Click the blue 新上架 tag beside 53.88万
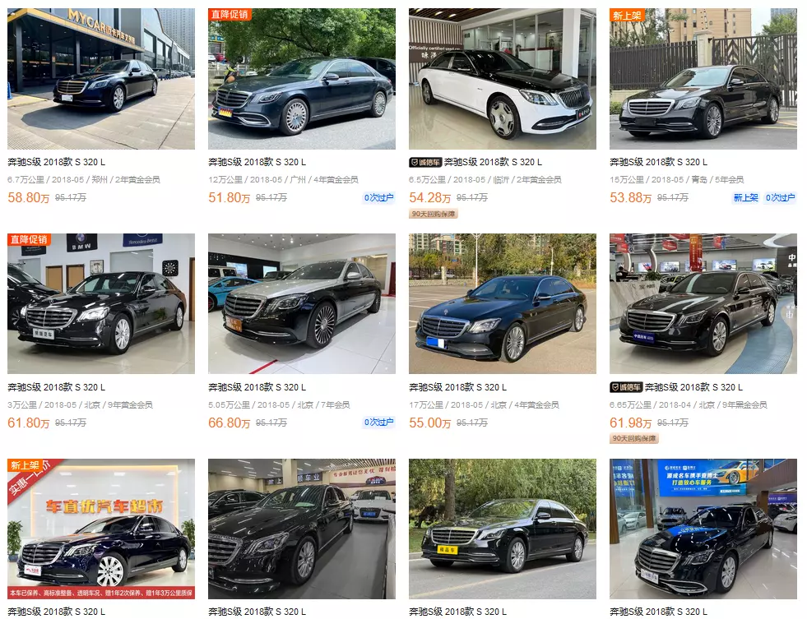807x619 pixels. coord(746,197)
